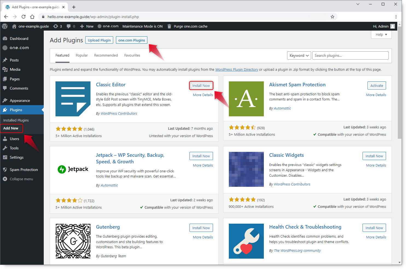Open the Keyword search filter dropdown
This screenshot has width=406, height=269.
(299, 55)
